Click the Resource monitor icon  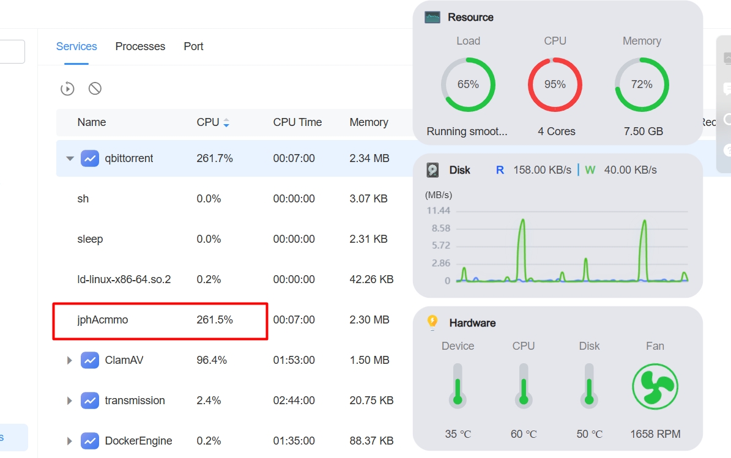(432, 18)
